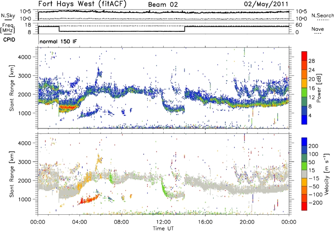Viewport: 334px width, 231px height.
Task: Click the power panel 'Slant Range [km]' label
Action: coord(12,88)
